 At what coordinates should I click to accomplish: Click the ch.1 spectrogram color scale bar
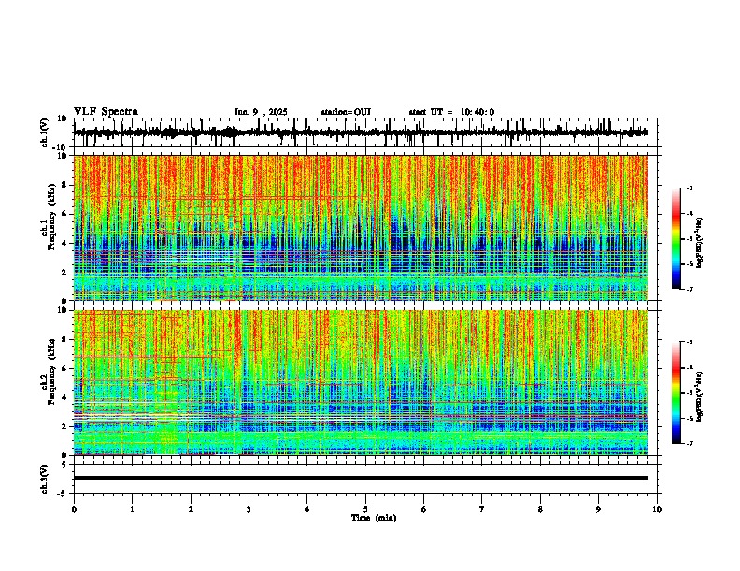coord(676,239)
